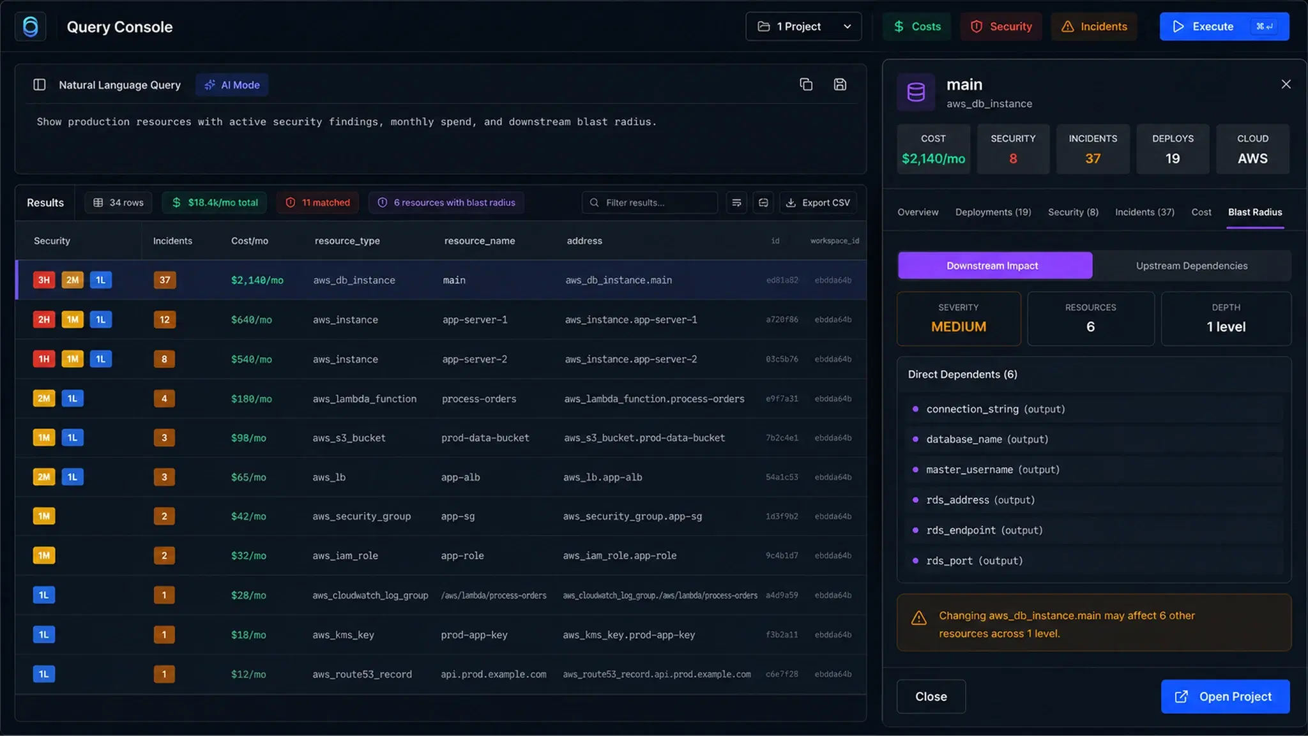Select the Downstream Impact toggle
Viewport: 1308px width, 736px height.
tap(994, 266)
